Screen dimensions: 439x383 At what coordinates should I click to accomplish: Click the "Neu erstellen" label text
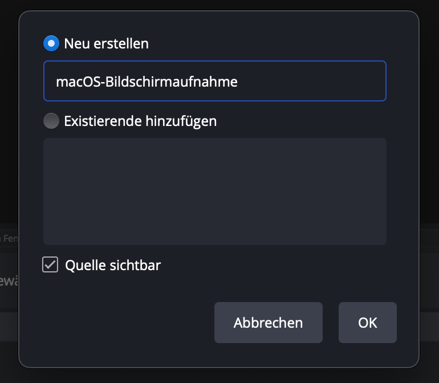(x=106, y=43)
